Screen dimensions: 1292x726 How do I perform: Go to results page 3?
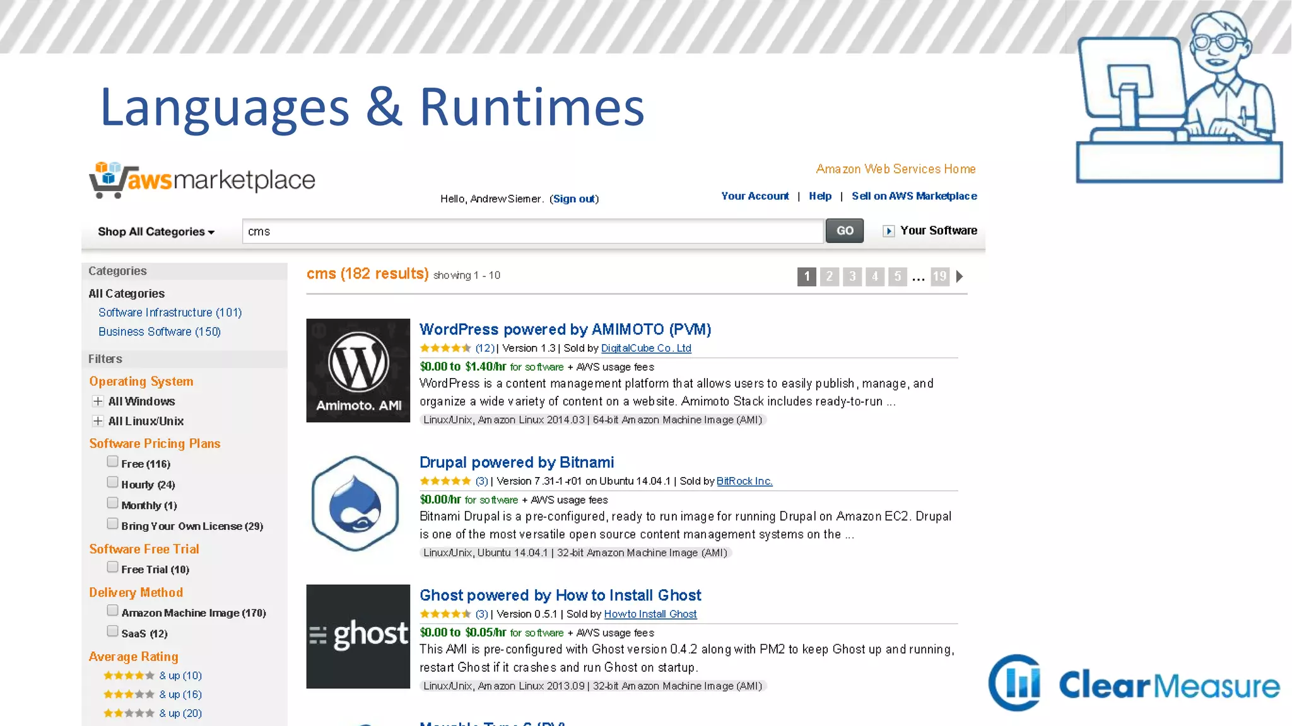coord(852,277)
